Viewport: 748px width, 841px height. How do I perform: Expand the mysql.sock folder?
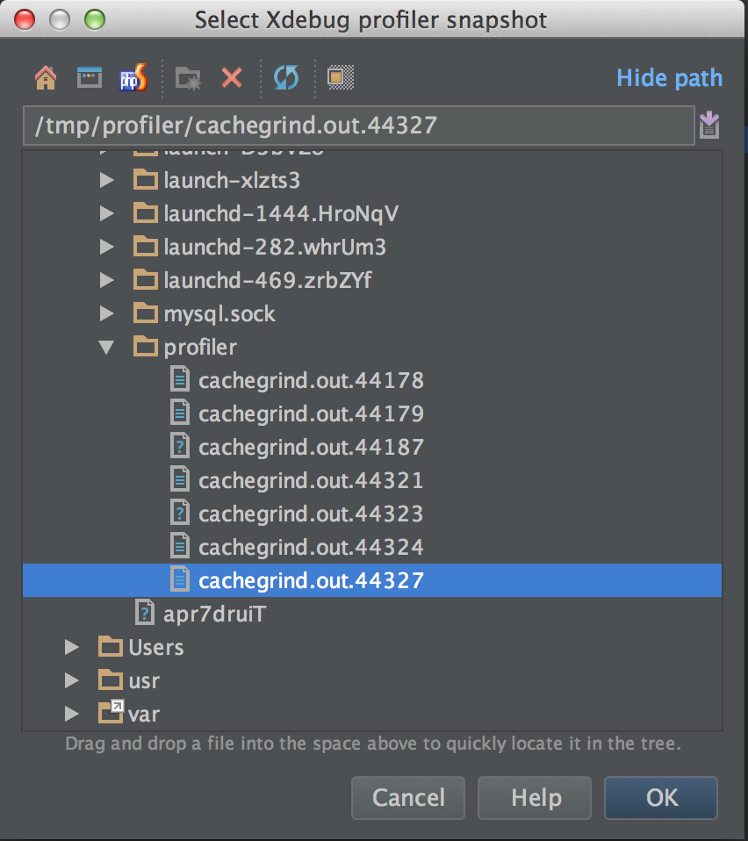(107, 313)
